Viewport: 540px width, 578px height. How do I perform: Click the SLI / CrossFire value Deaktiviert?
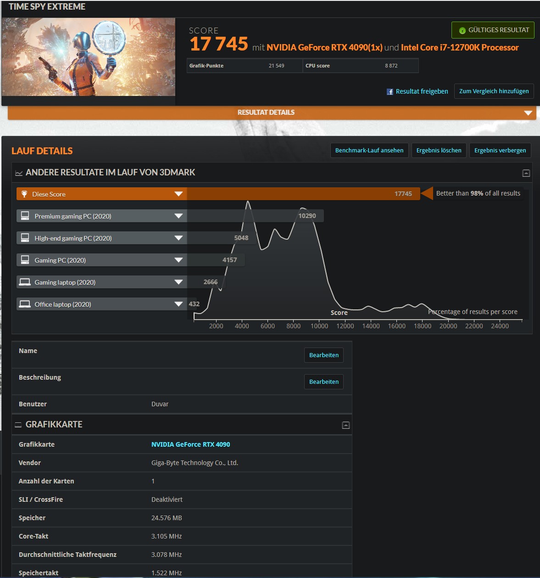pyautogui.click(x=167, y=499)
